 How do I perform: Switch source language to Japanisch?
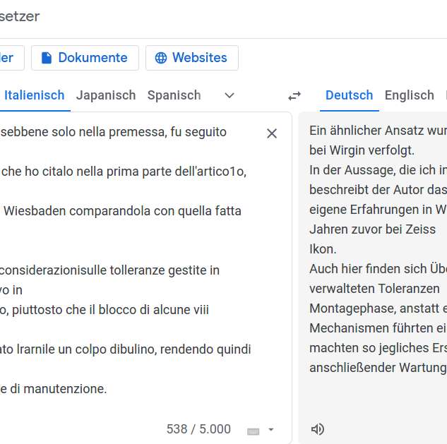pyautogui.click(x=106, y=95)
